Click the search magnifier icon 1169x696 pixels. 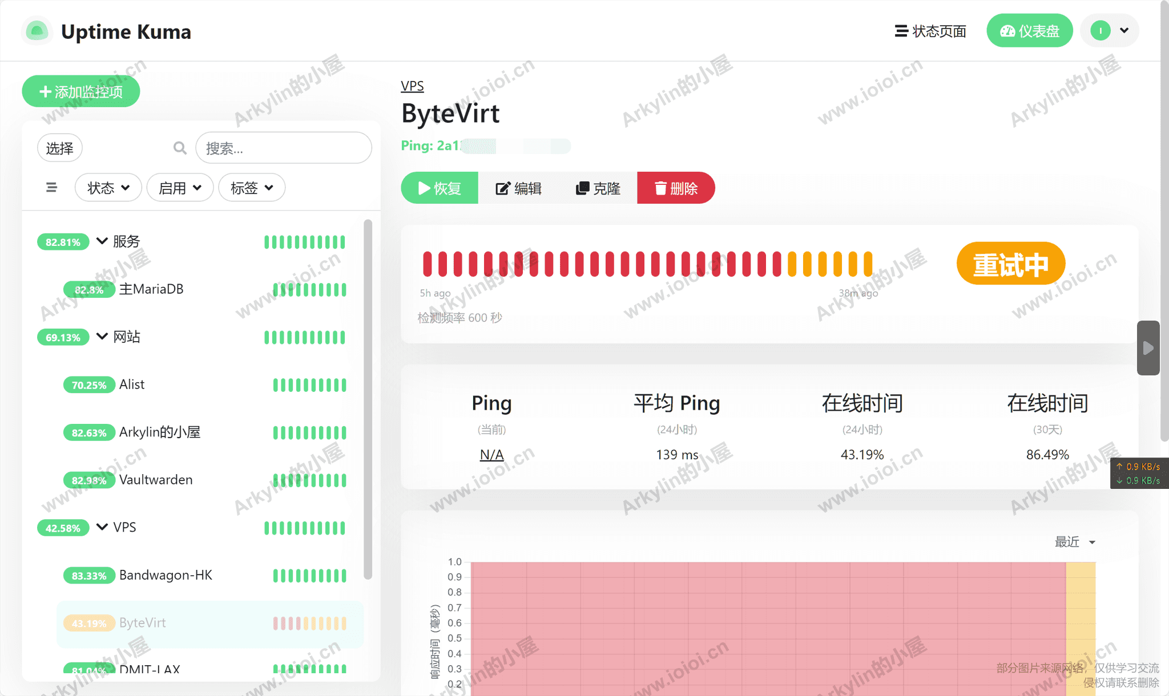[x=180, y=148]
